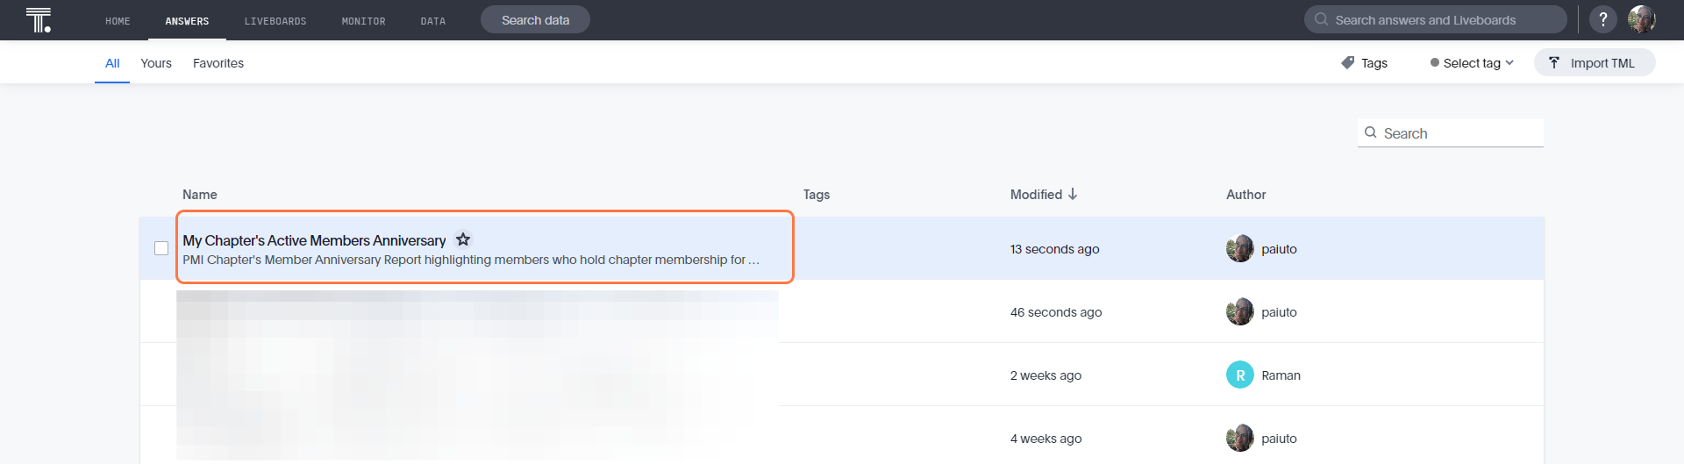Sort by the Name column header
The height and width of the screenshot is (464, 1684).
200,195
